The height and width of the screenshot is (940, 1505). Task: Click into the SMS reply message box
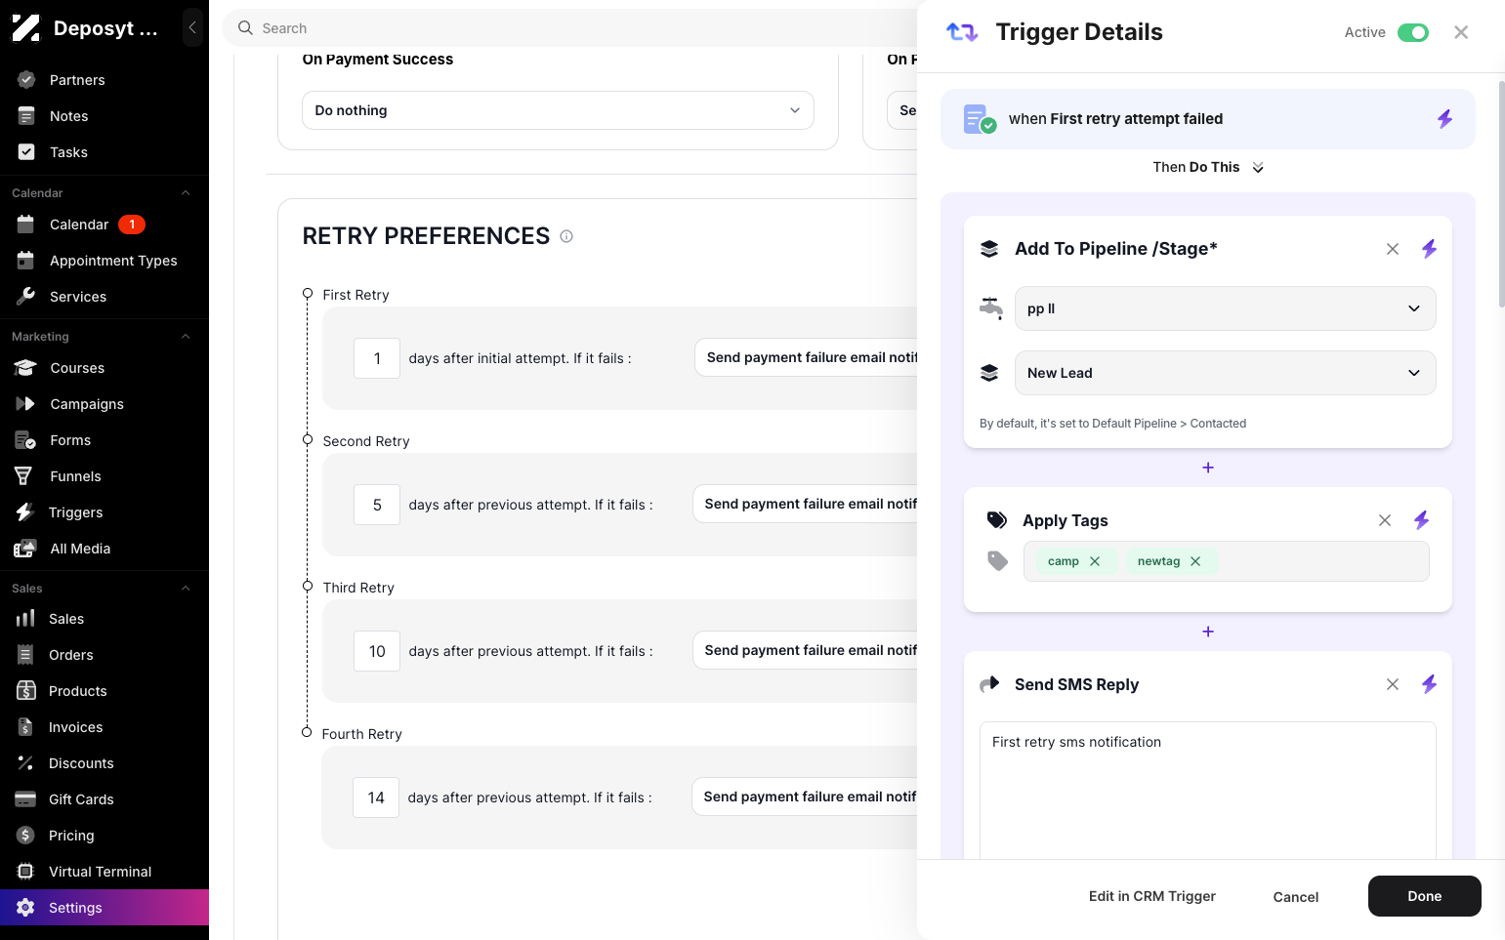tap(1208, 790)
